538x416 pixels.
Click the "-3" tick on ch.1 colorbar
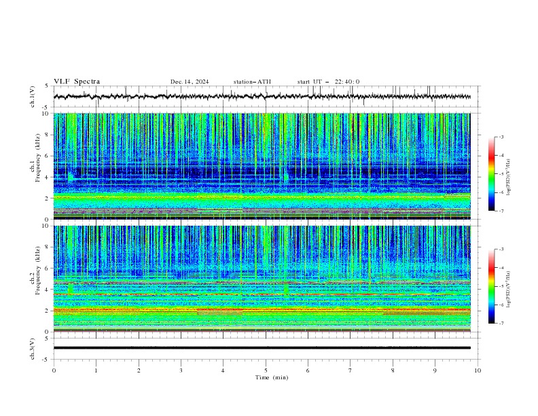pyautogui.click(x=501, y=137)
